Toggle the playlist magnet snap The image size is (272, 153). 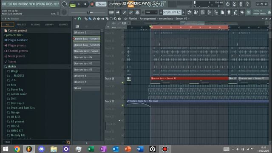(79, 19)
